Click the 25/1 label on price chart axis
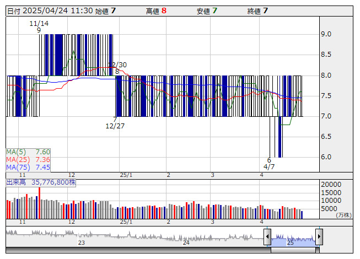 coord(126,175)
